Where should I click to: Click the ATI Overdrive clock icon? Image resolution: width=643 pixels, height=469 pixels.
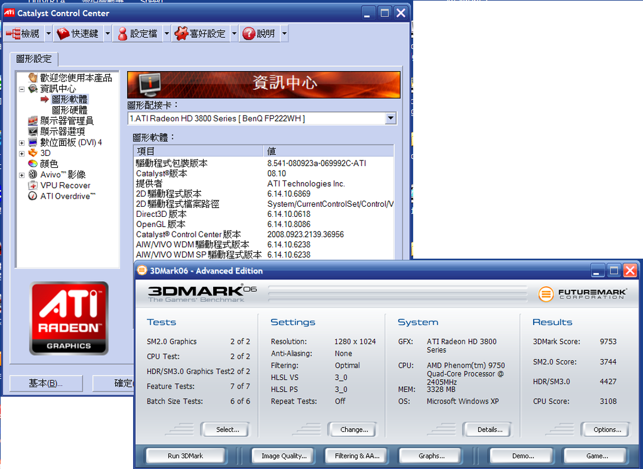coord(33,196)
